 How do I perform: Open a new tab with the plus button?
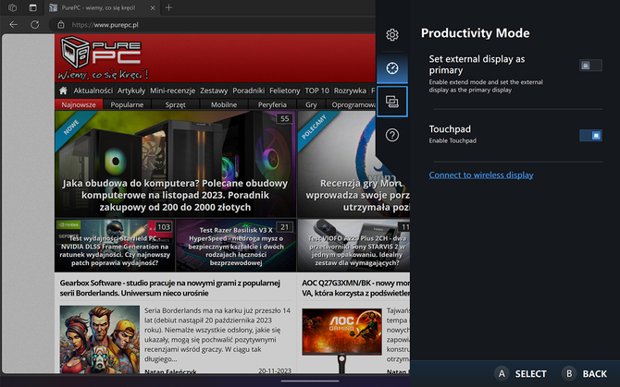(168, 7)
